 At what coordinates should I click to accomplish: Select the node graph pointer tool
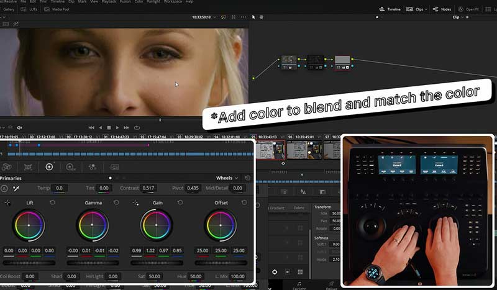point(253,17)
